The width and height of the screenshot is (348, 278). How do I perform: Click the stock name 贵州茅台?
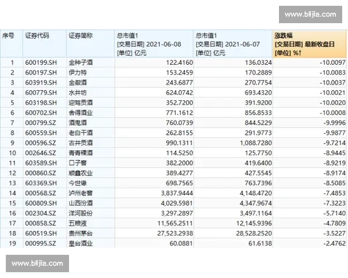(81, 233)
